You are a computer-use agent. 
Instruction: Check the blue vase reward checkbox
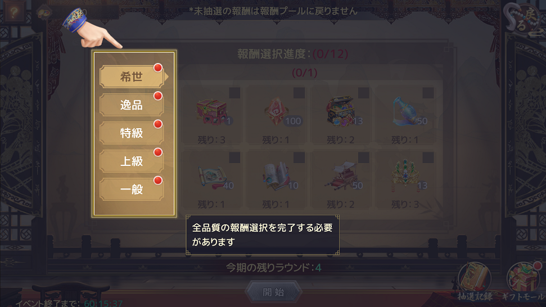pyautogui.click(x=428, y=93)
